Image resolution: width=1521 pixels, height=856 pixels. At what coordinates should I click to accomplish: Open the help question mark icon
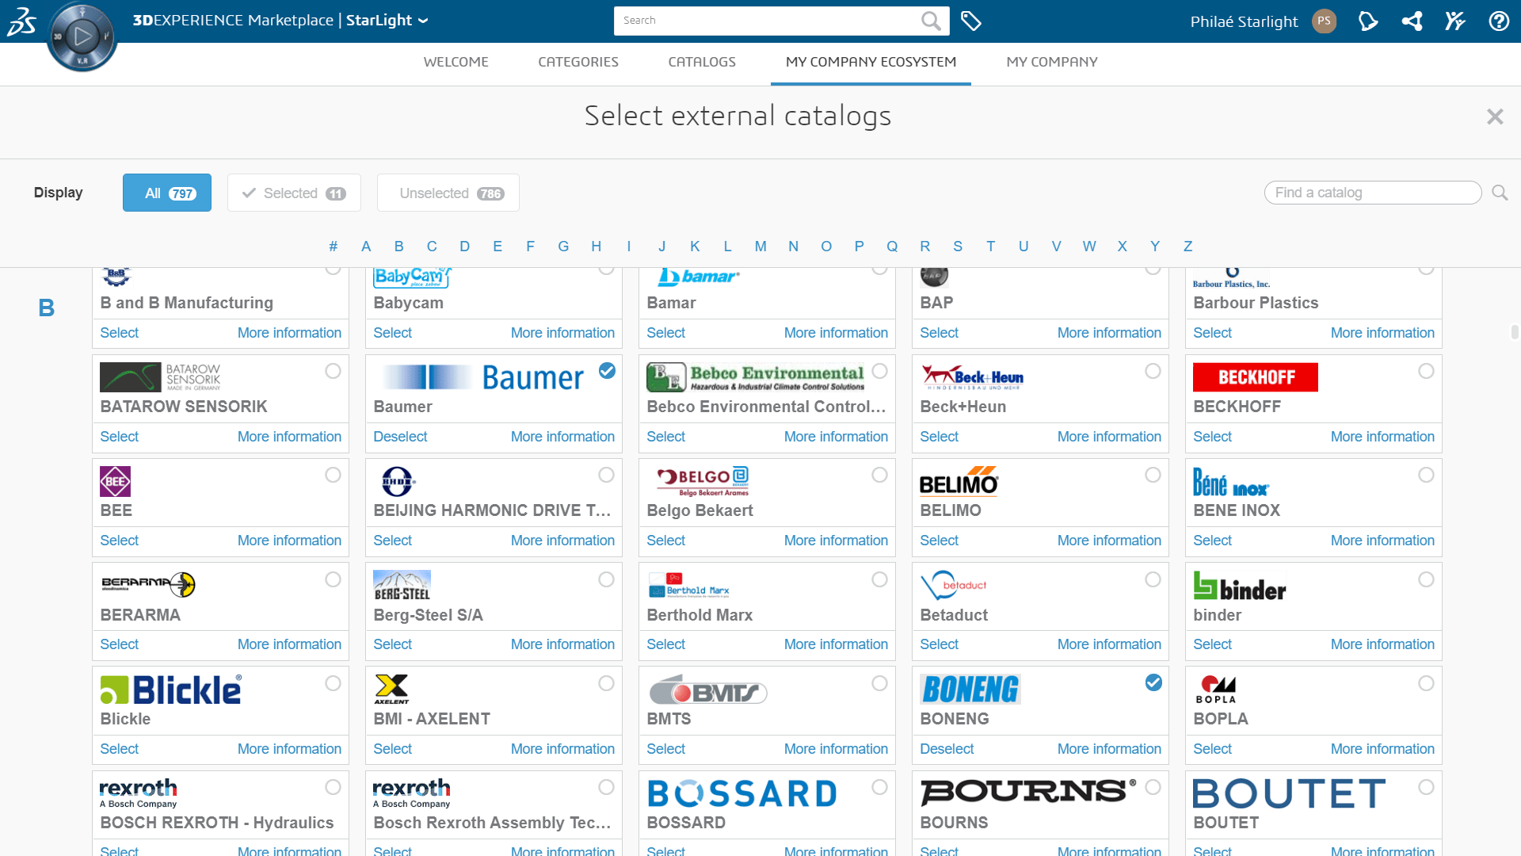[1498, 21]
